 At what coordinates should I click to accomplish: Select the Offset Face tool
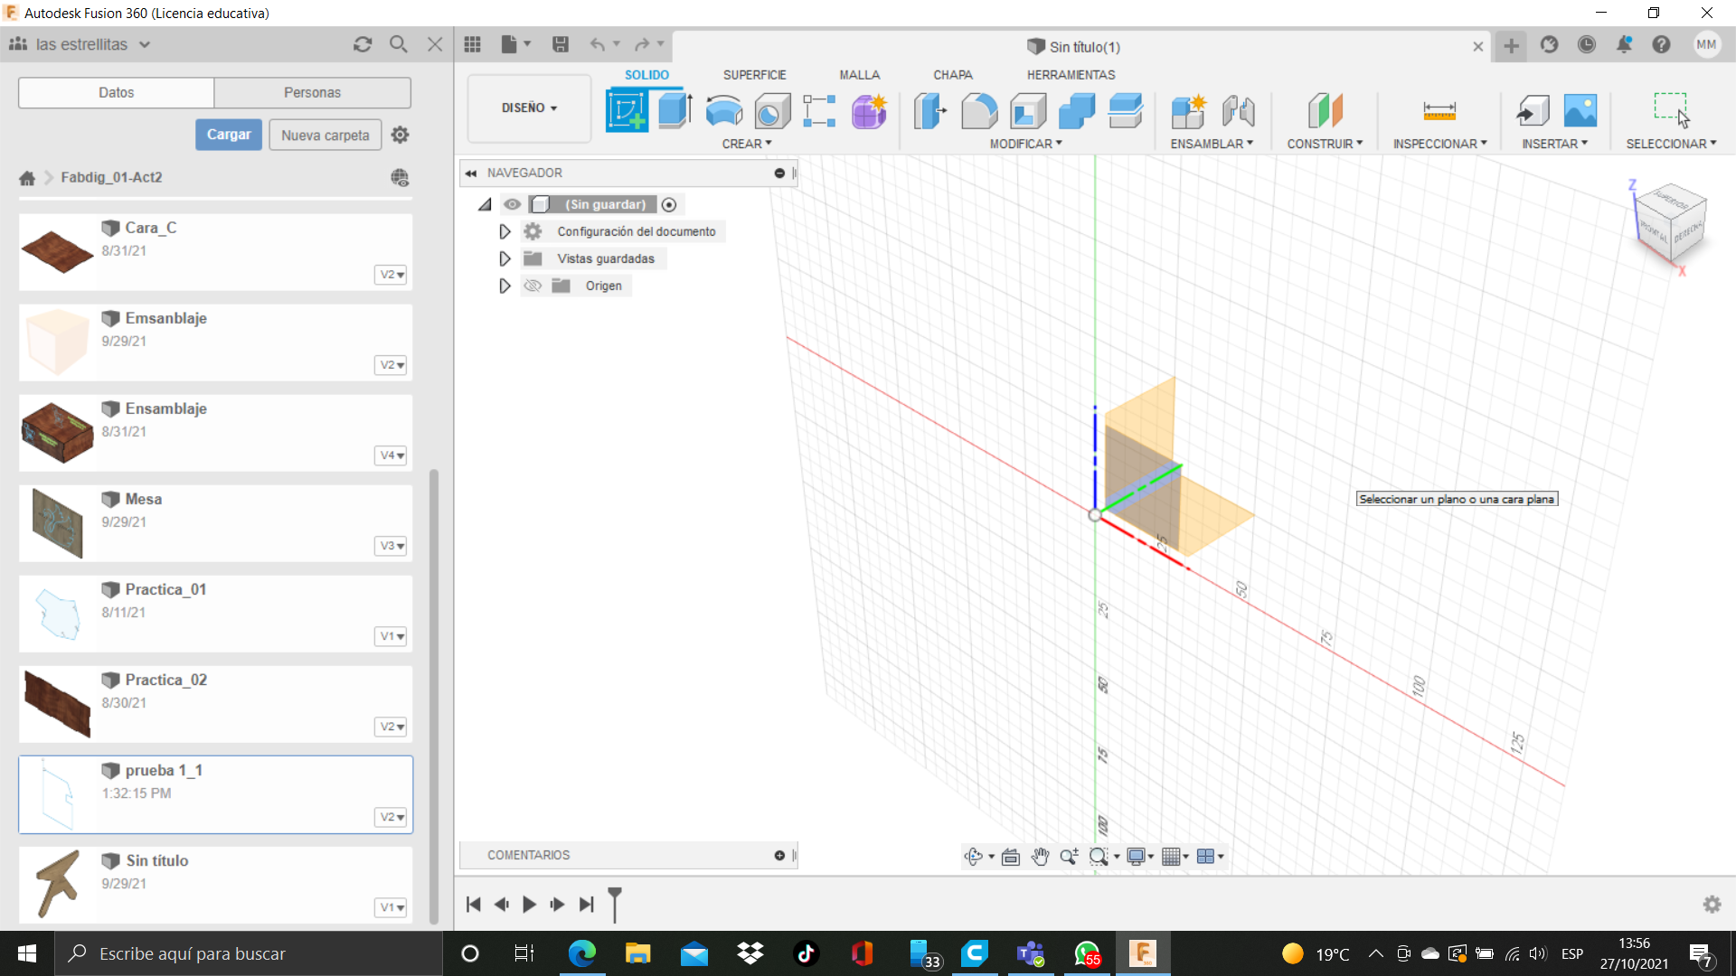pos(1126,111)
